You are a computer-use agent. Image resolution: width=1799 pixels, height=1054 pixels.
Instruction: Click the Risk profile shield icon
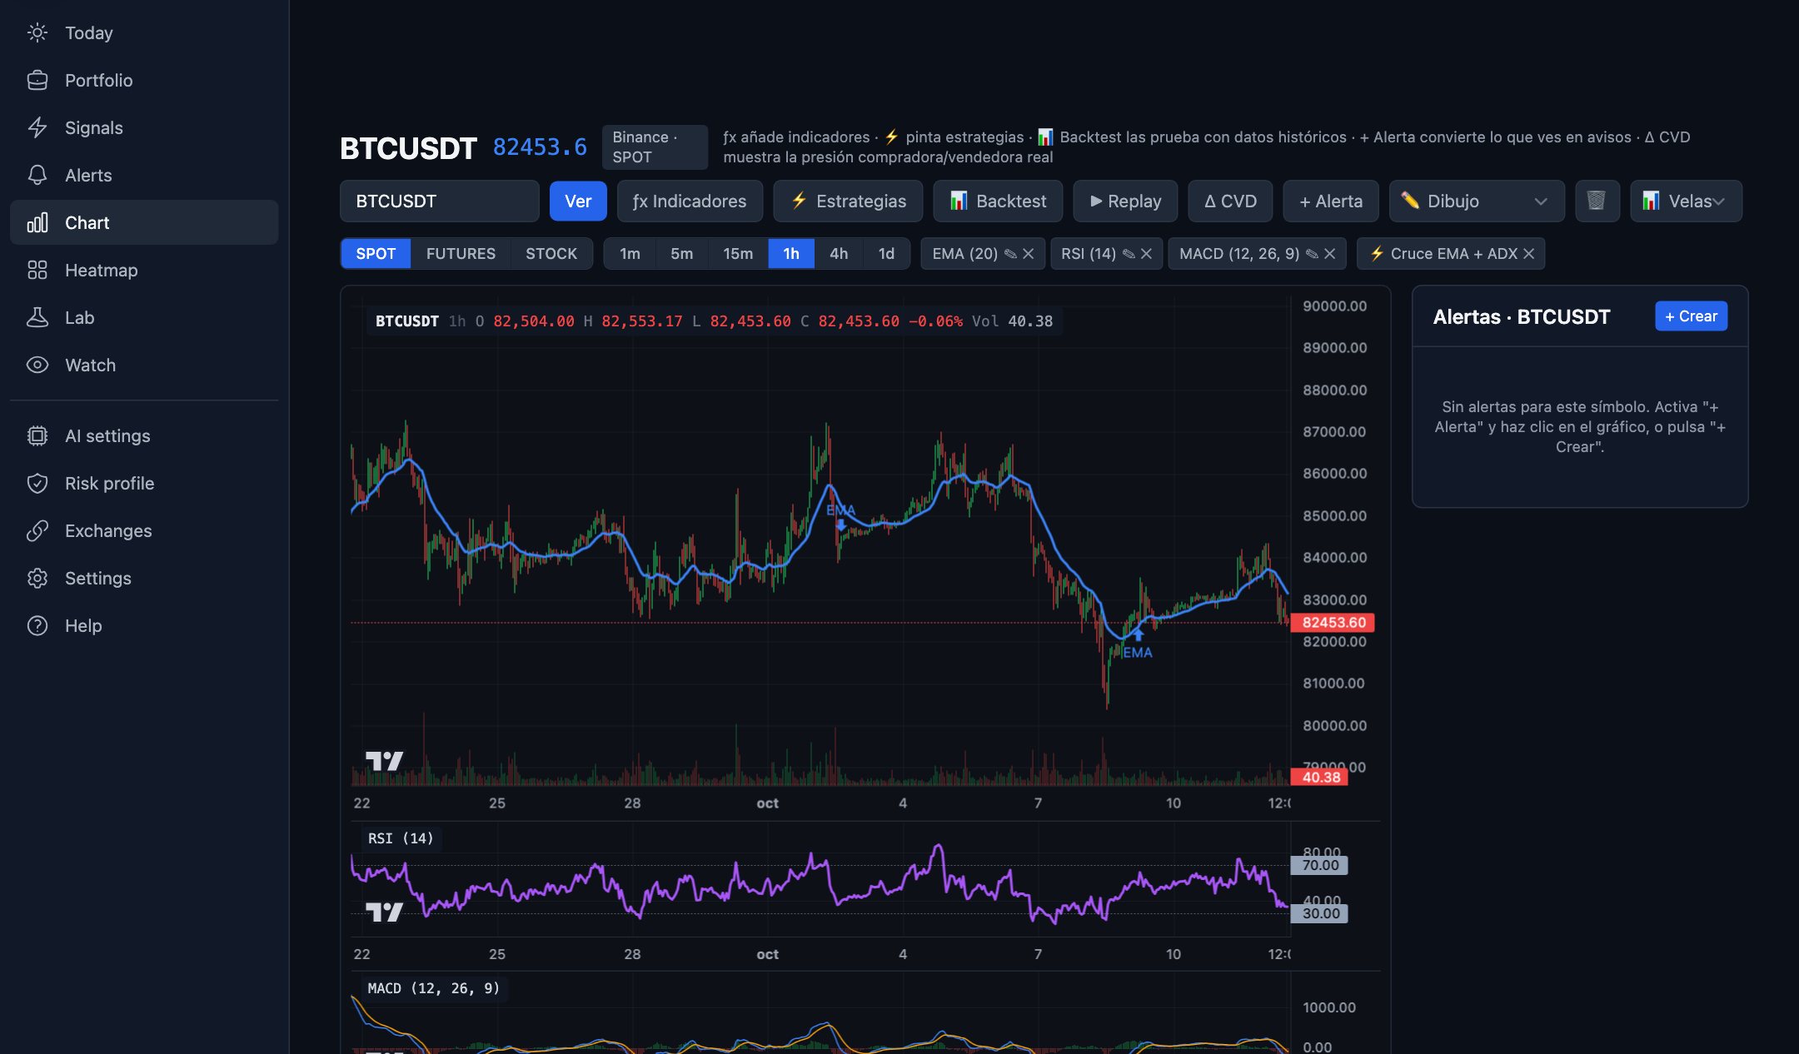pyautogui.click(x=37, y=483)
